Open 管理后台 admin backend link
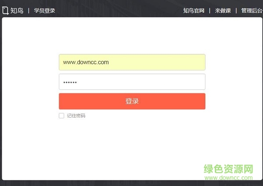Screen dimensions: 263x186 pos(252,11)
